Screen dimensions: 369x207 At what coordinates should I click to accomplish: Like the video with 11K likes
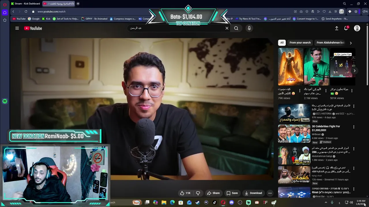point(185,193)
